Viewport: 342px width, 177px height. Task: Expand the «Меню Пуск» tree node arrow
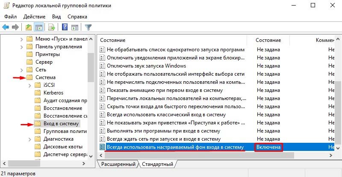coord(22,39)
